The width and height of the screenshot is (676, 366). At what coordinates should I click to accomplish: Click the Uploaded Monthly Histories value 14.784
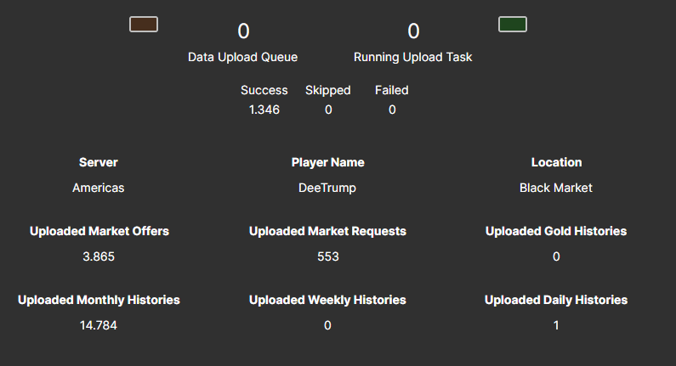click(x=99, y=325)
